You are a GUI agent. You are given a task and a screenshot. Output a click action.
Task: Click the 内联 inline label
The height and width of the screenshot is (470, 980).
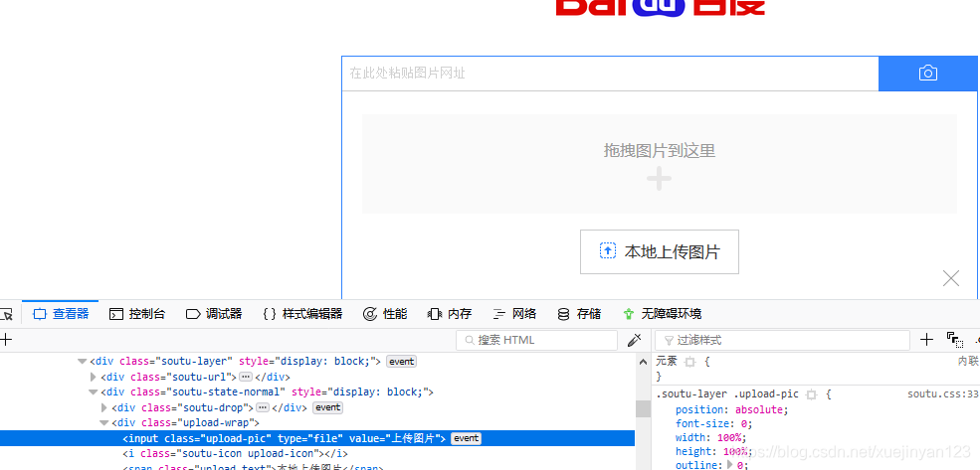968,361
